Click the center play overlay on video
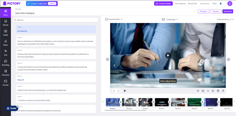 pyautogui.click(x=168, y=55)
